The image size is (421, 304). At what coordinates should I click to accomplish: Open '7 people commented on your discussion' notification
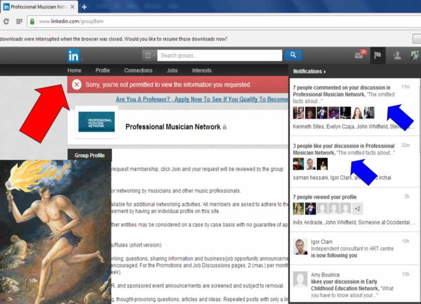pos(355,107)
